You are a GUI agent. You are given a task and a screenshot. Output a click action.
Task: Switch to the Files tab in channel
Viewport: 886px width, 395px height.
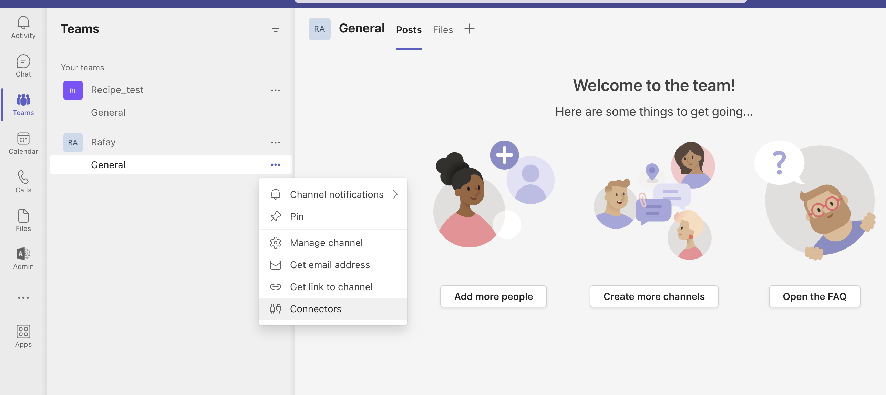point(443,30)
